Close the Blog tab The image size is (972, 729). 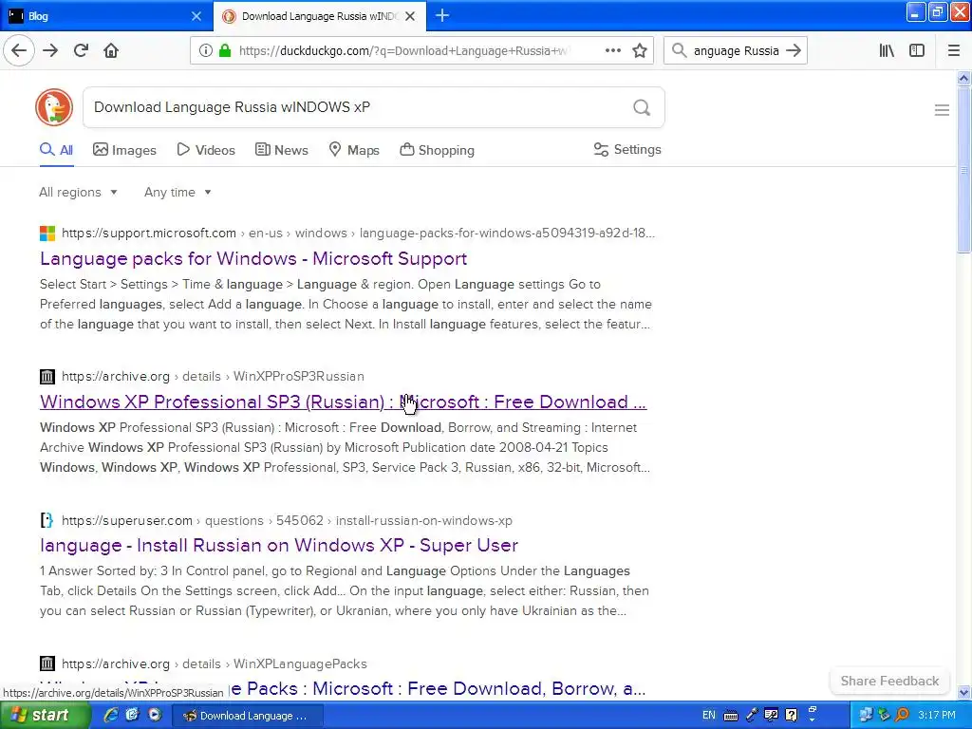(x=196, y=16)
